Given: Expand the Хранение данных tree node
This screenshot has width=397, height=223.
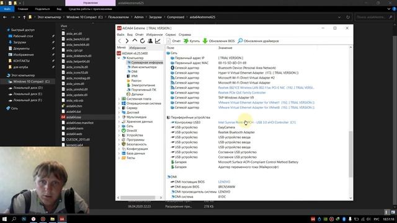Looking at the screenshot, I should [118, 121].
